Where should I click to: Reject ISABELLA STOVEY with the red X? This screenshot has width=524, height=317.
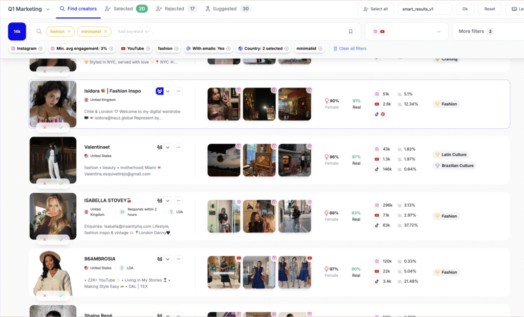click(45, 240)
